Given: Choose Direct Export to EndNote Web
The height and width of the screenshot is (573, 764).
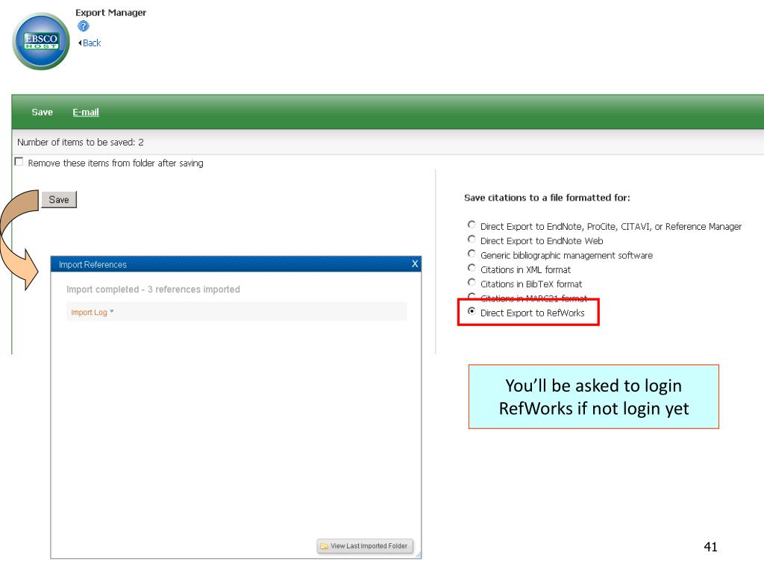Looking at the screenshot, I should 472,239.
